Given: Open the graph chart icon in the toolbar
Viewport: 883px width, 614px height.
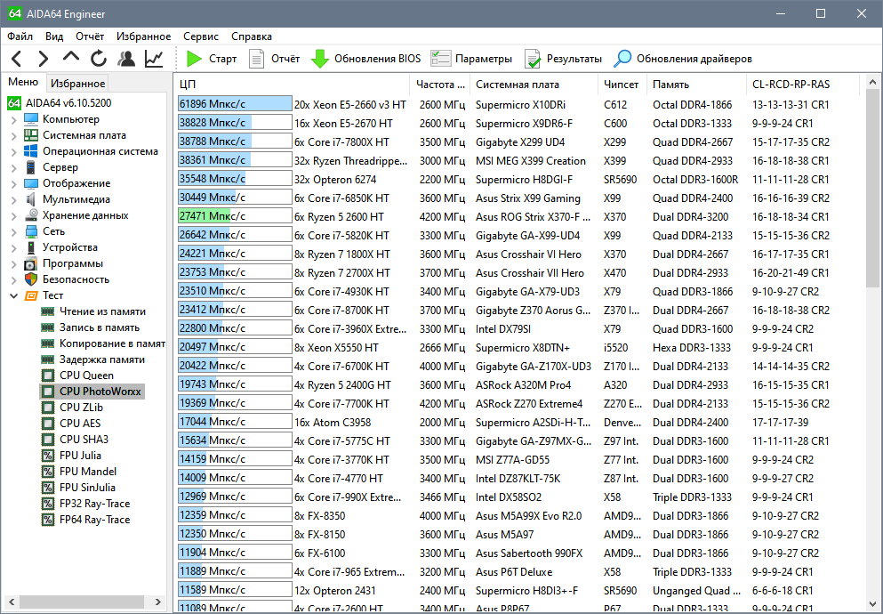Looking at the screenshot, I should [x=154, y=59].
